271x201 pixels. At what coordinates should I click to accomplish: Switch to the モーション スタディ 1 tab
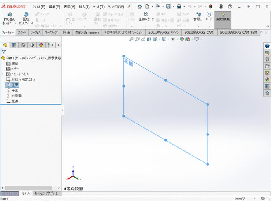point(46,193)
